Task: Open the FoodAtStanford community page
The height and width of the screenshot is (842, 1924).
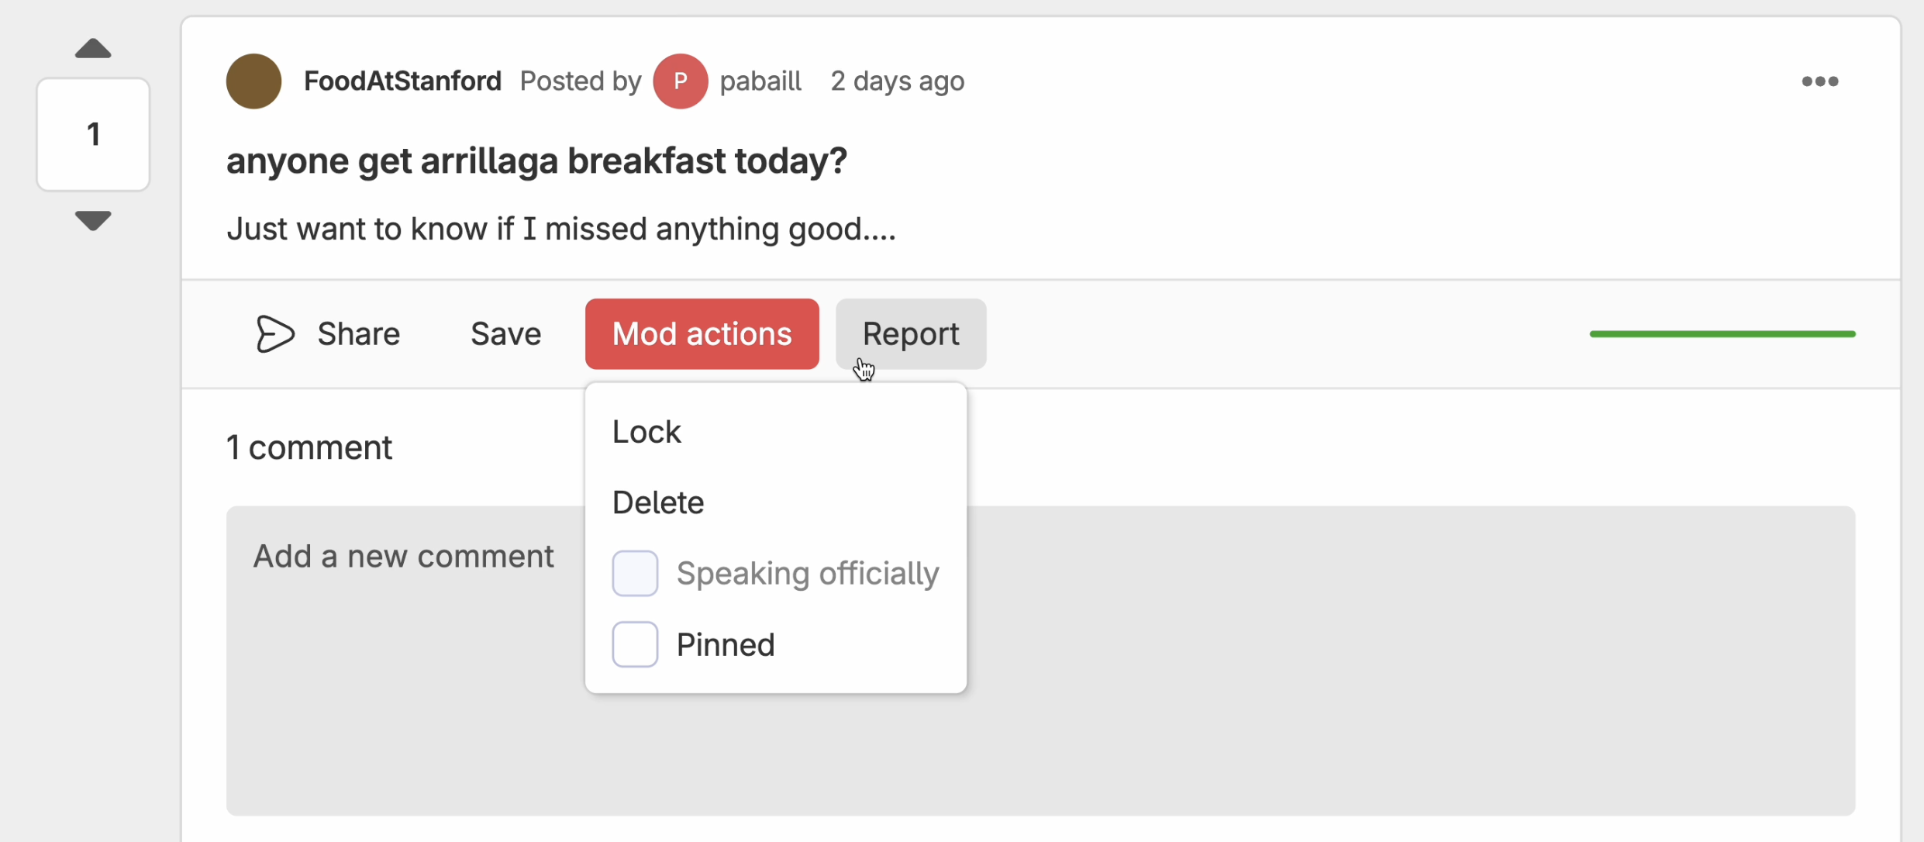Action: click(x=402, y=80)
